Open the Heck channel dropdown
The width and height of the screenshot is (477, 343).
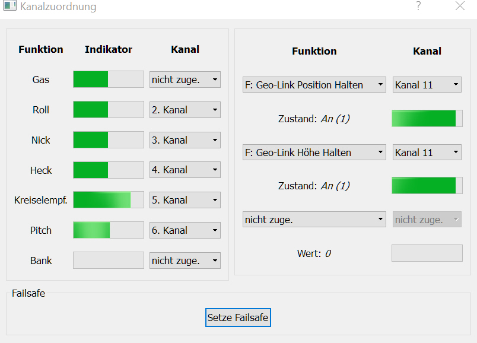click(x=185, y=170)
